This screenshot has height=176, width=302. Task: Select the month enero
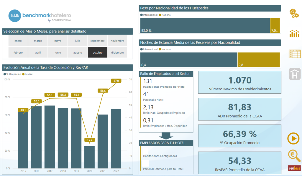[18, 41]
